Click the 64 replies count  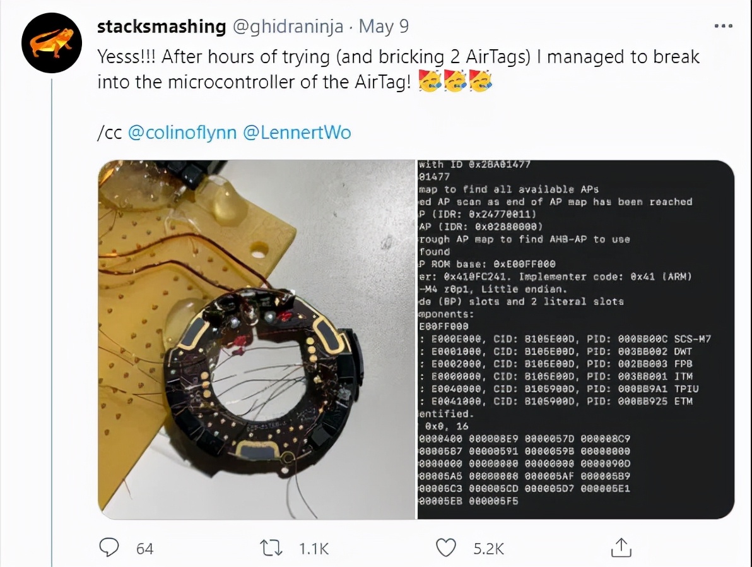pos(145,549)
